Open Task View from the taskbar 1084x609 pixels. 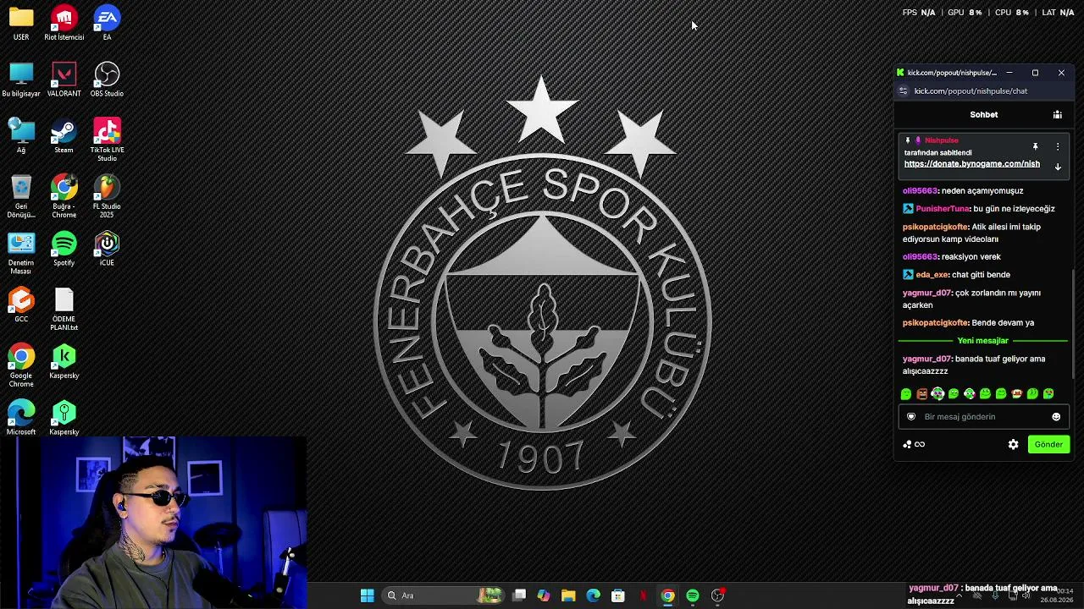coord(519,595)
